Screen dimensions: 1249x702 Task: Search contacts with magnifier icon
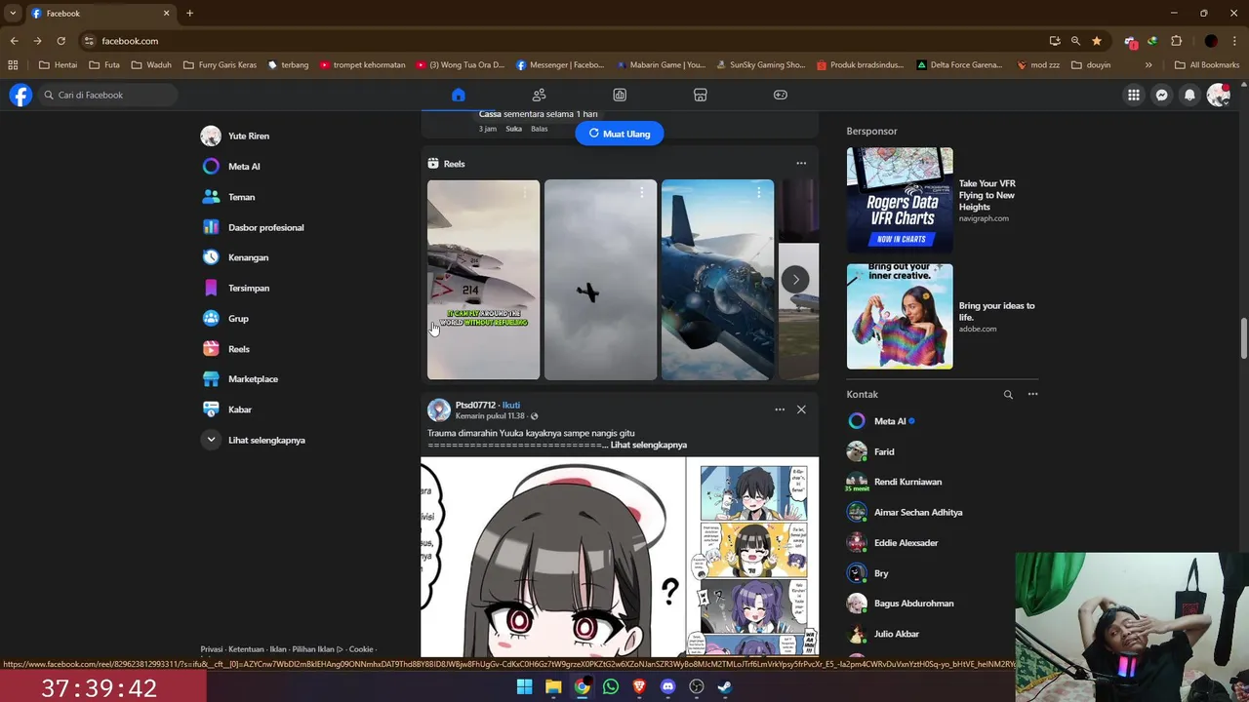(x=1008, y=395)
